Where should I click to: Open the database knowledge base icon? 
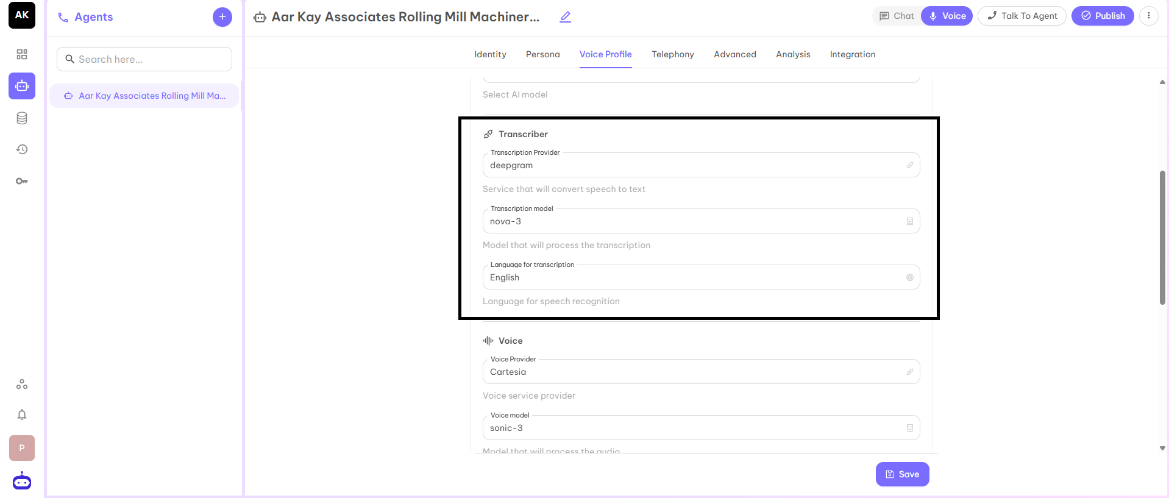[x=22, y=118]
